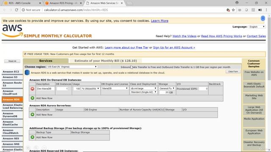Screen dimensions: 271x152
Task: Load the European Web Application sample
Action: pyautogui.click(x=254, y=133)
